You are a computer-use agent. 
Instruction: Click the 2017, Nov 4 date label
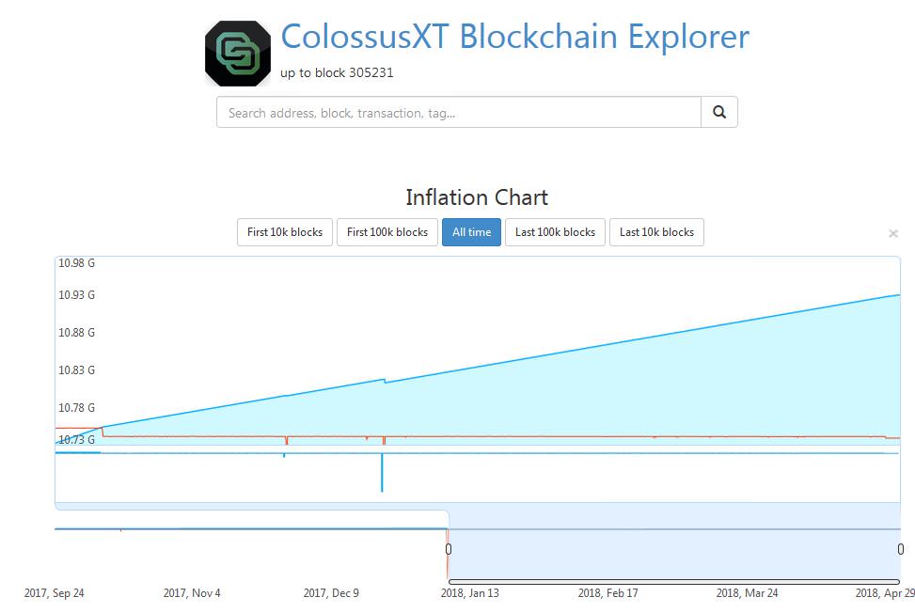192,593
